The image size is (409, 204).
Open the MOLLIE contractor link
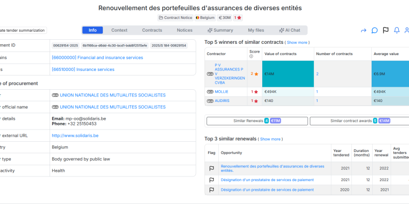point(221,92)
